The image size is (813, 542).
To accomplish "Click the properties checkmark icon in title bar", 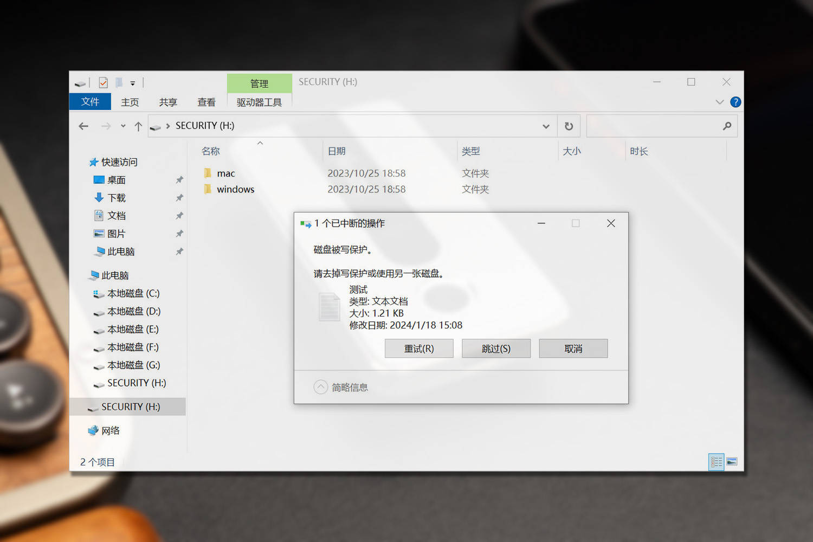I will point(103,83).
